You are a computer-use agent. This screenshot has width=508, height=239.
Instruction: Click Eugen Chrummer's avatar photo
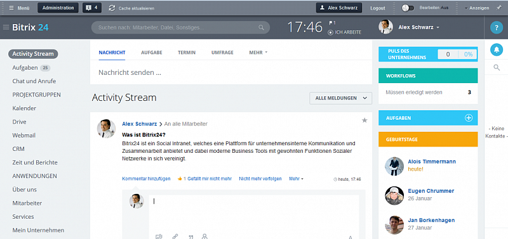394,195
